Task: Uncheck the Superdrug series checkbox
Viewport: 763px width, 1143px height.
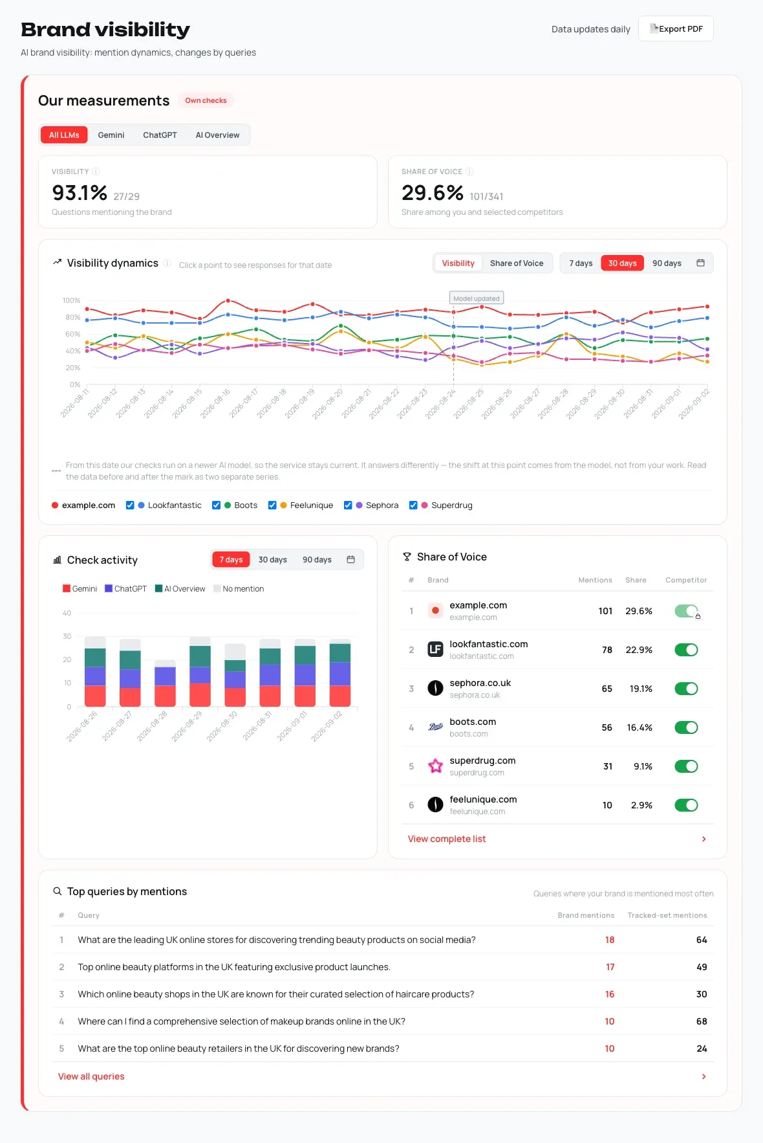Action: [x=413, y=505]
